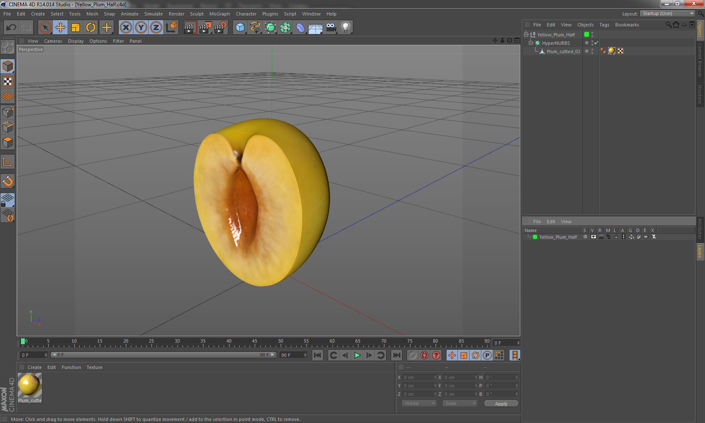Toggle Enable Axis mode
This screenshot has height=423, width=705.
click(x=8, y=162)
